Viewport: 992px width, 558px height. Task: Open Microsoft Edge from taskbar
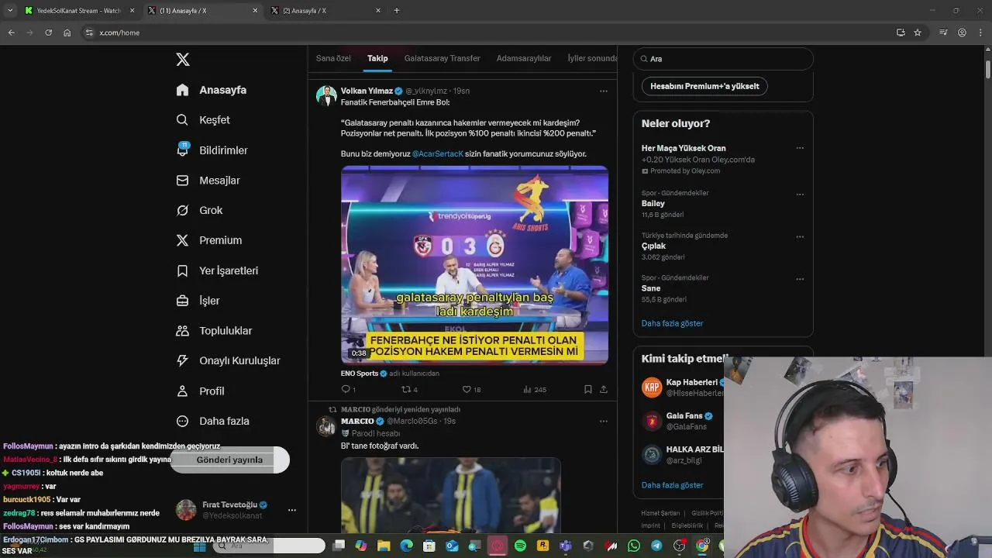coord(406,546)
